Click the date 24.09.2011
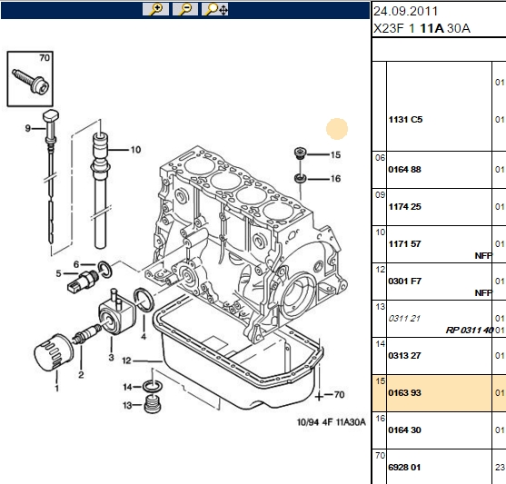506x484 pixels. 406,11
